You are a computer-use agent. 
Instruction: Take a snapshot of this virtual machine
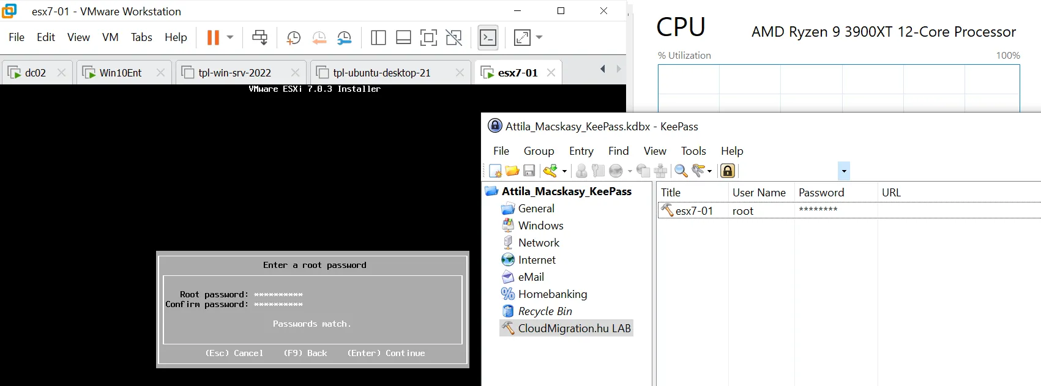click(293, 38)
